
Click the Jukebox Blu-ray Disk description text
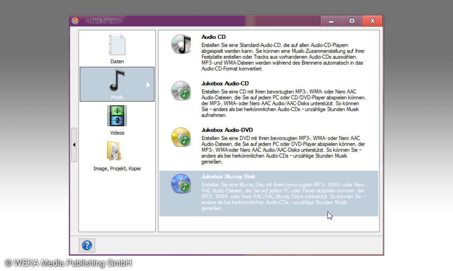(x=284, y=196)
